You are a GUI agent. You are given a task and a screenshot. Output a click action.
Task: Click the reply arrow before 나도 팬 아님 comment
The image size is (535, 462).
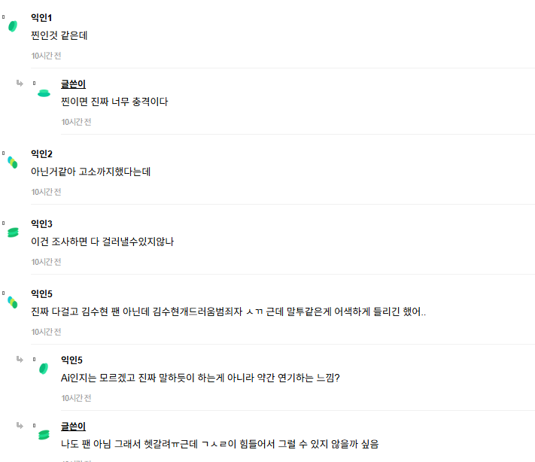coord(20,425)
